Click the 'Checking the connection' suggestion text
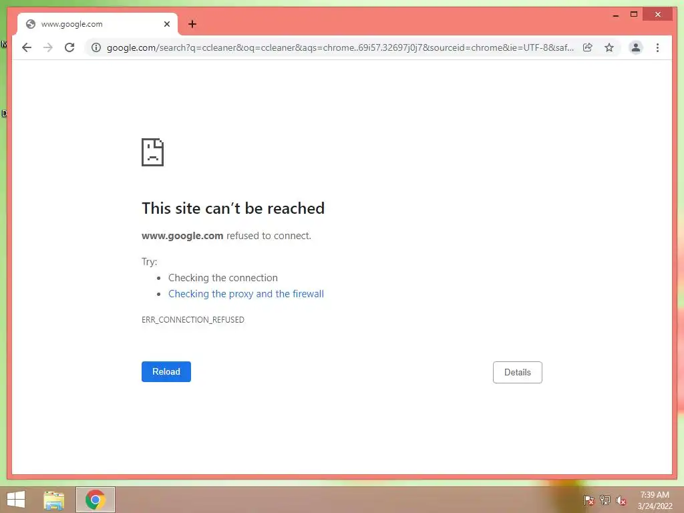The image size is (684, 513). click(x=223, y=278)
